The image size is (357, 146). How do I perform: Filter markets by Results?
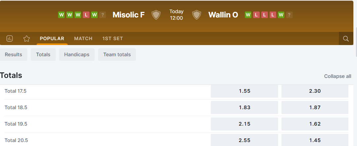(x=14, y=55)
